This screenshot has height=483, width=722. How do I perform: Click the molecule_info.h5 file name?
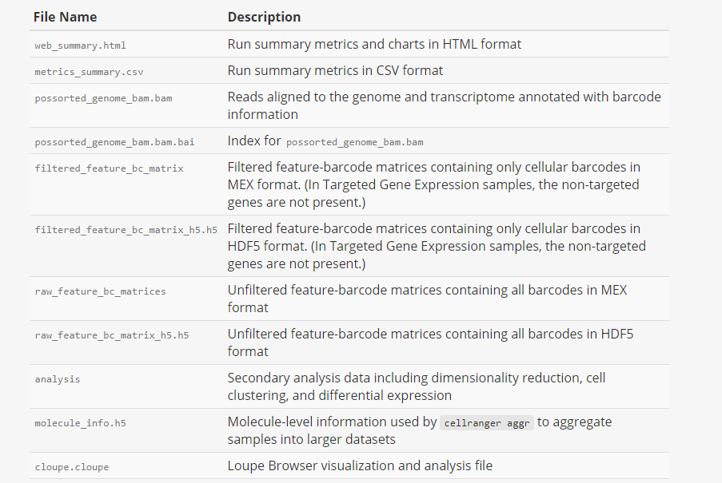[x=80, y=423]
